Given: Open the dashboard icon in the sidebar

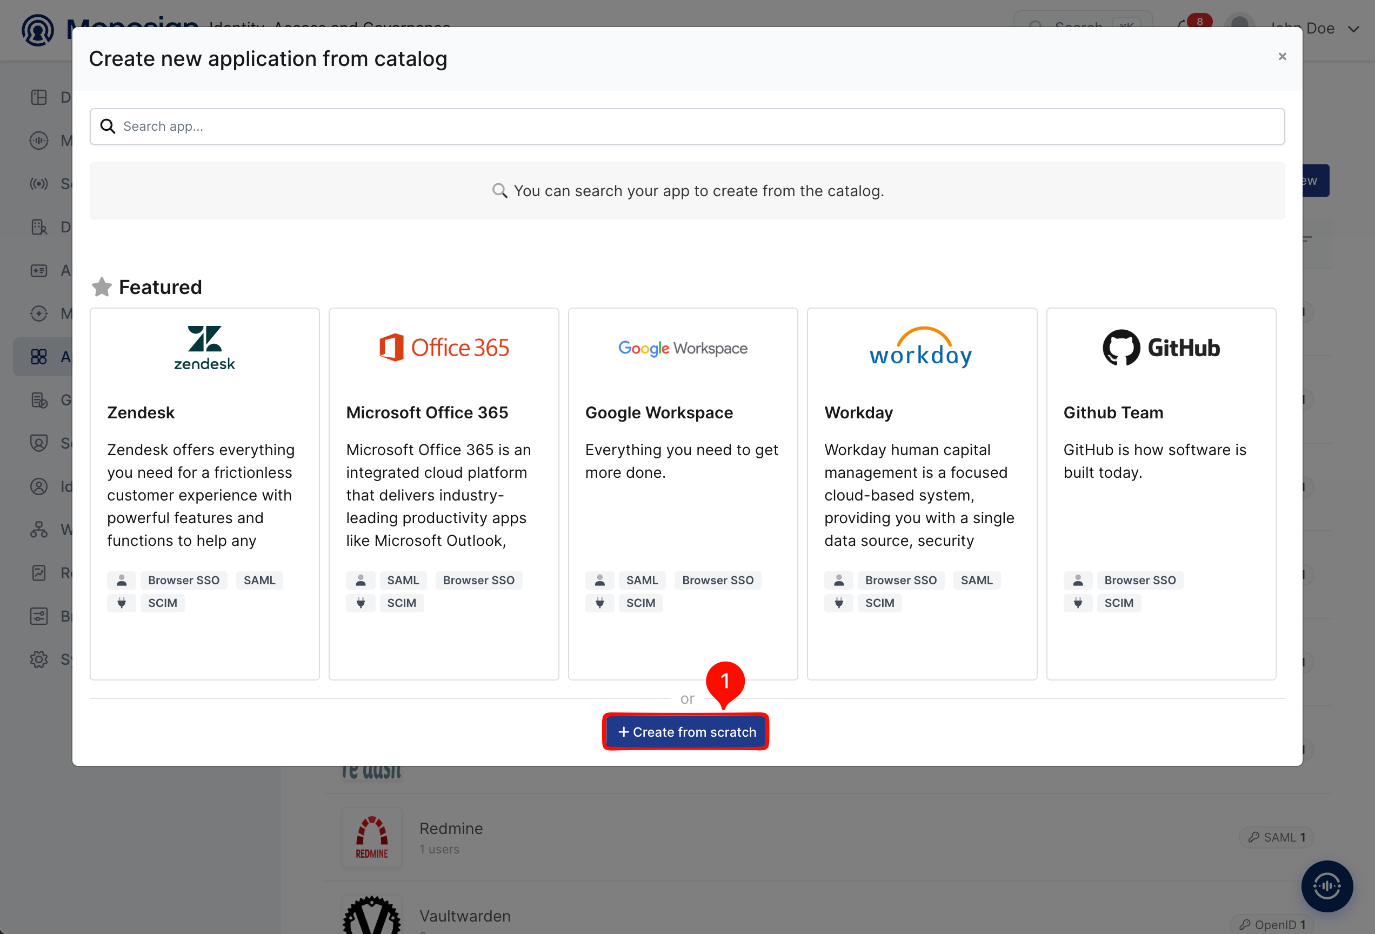Looking at the screenshot, I should click(39, 97).
